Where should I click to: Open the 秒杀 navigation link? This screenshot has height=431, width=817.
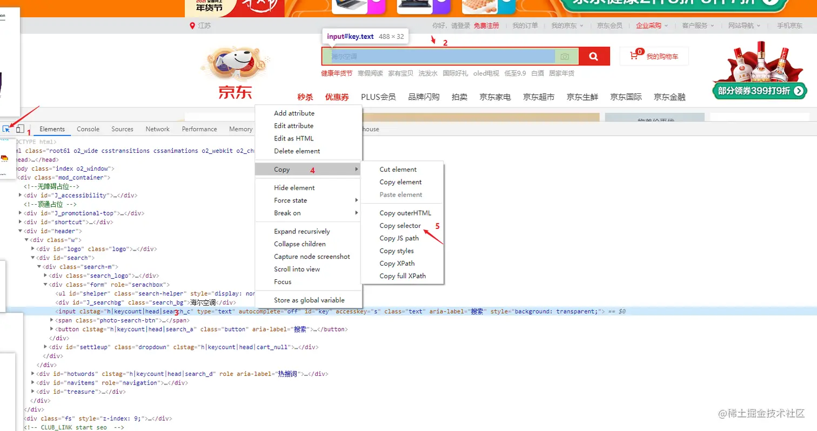[305, 97]
